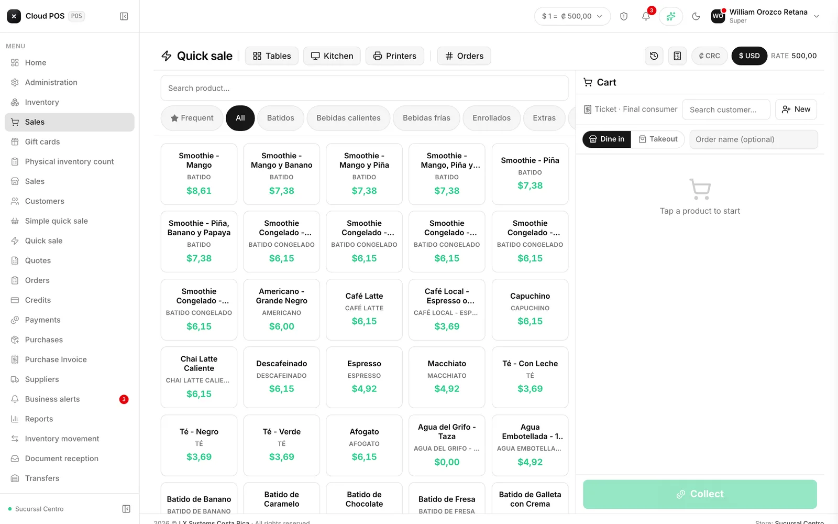Click the Home sidebar icon

tap(15, 62)
